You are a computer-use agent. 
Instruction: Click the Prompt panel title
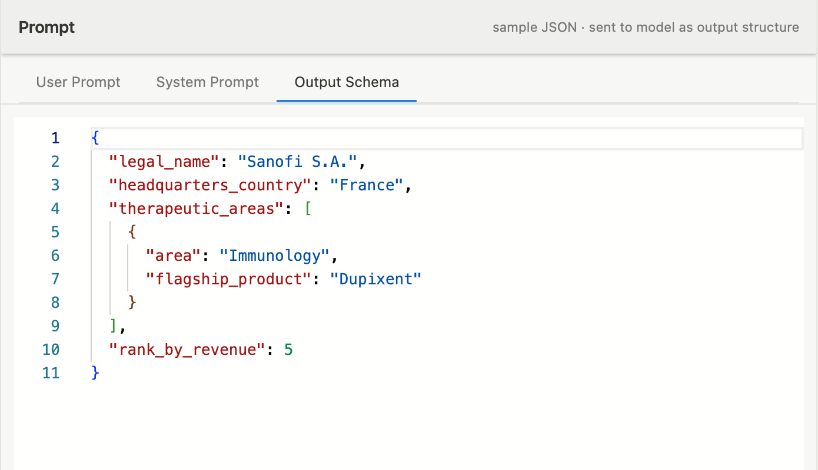pyautogui.click(x=47, y=28)
